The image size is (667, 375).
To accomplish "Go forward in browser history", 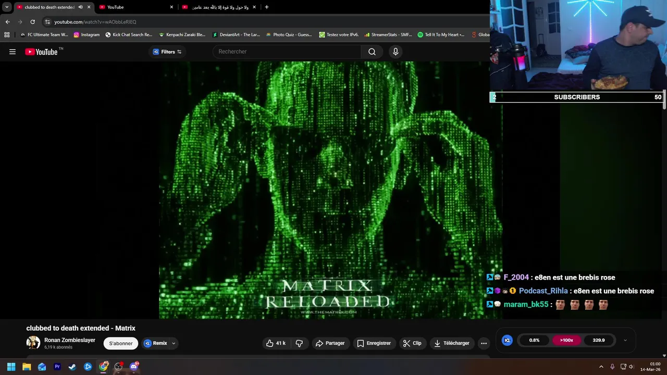I will click(x=20, y=22).
